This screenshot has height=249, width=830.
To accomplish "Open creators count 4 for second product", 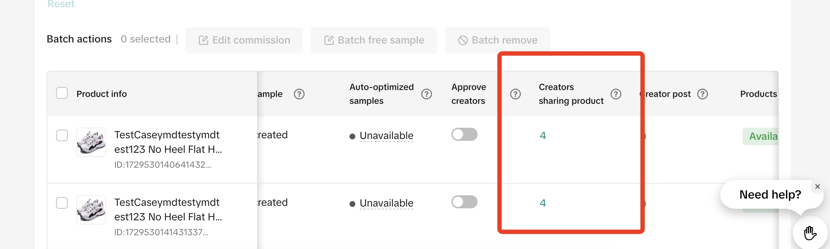I will [542, 203].
